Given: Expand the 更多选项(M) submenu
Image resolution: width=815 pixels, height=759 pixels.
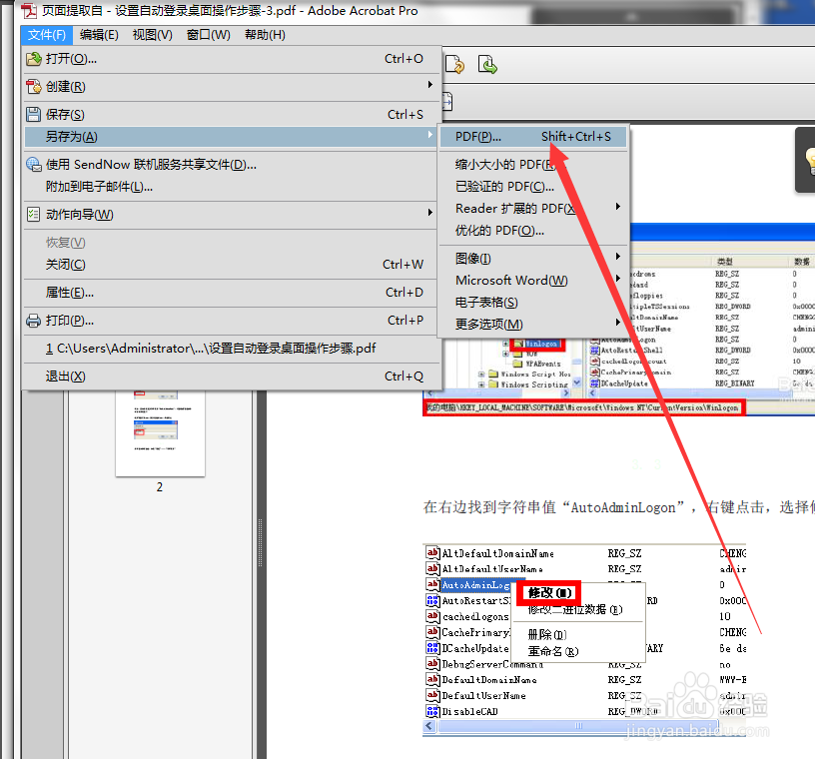Looking at the screenshot, I should point(533,325).
